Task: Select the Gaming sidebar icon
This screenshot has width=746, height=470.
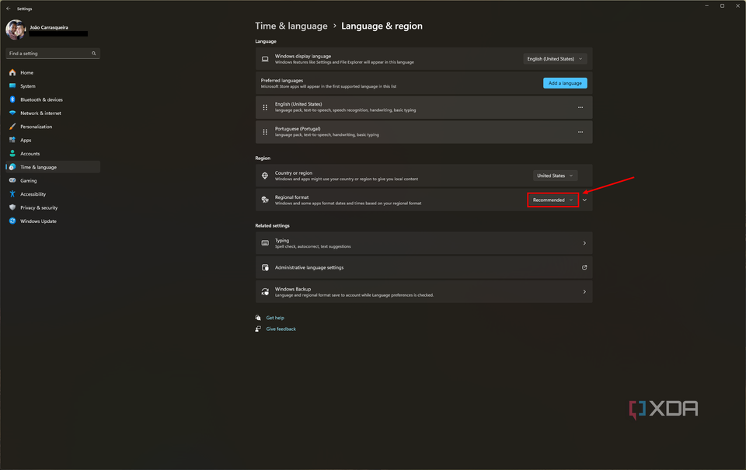Action: 12,180
